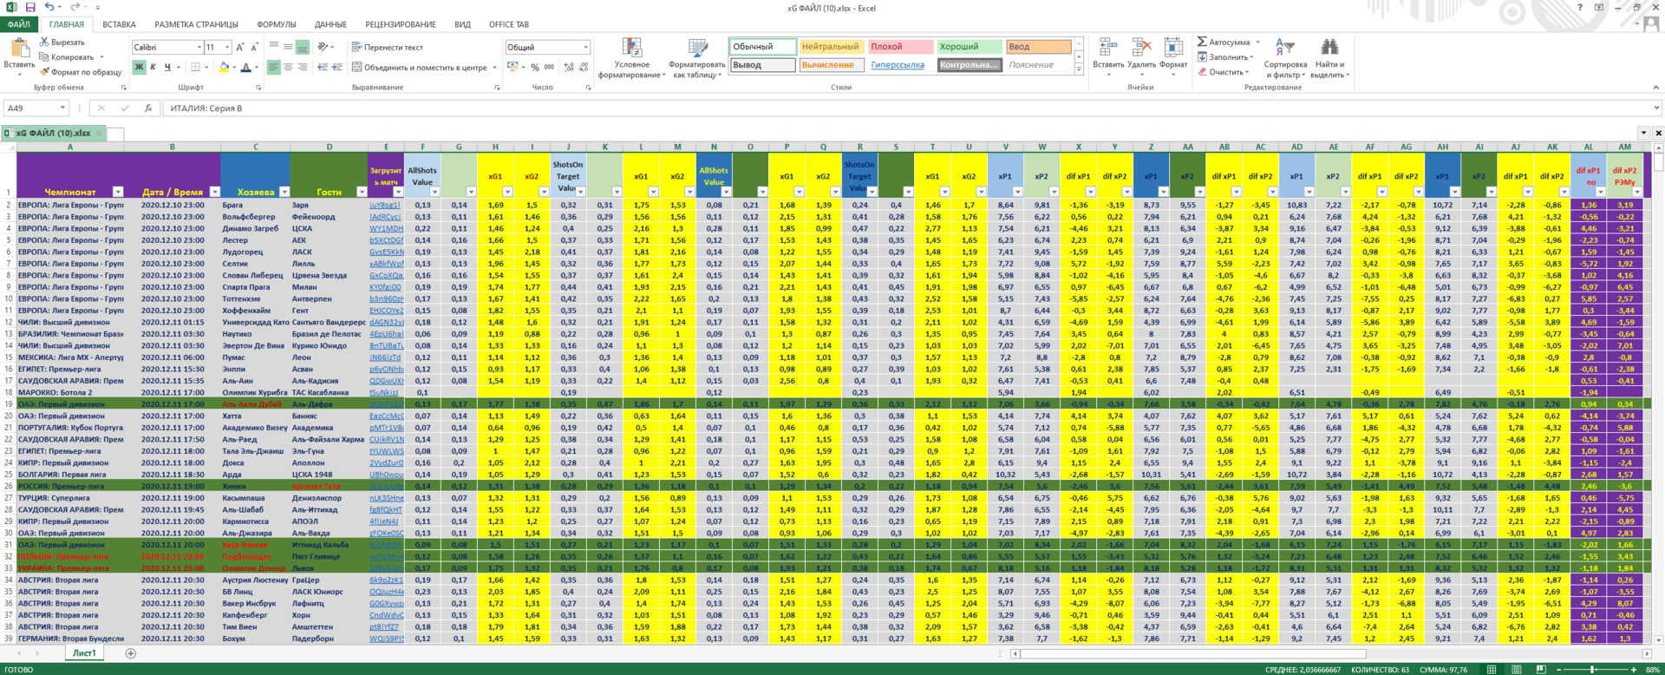This screenshot has height=675, width=1665.
Task: Open the Удалить cells delete menu
Action: [1141, 58]
